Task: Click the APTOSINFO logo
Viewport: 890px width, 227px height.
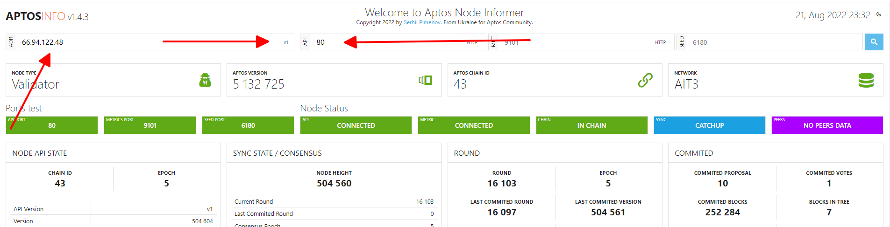Action: (47, 16)
